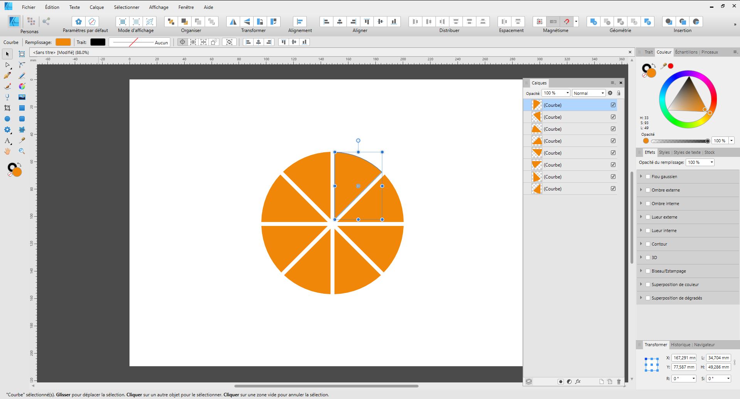Switch to the Historique tab
Image resolution: width=740 pixels, height=399 pixels.
click(x=680, y=345)
